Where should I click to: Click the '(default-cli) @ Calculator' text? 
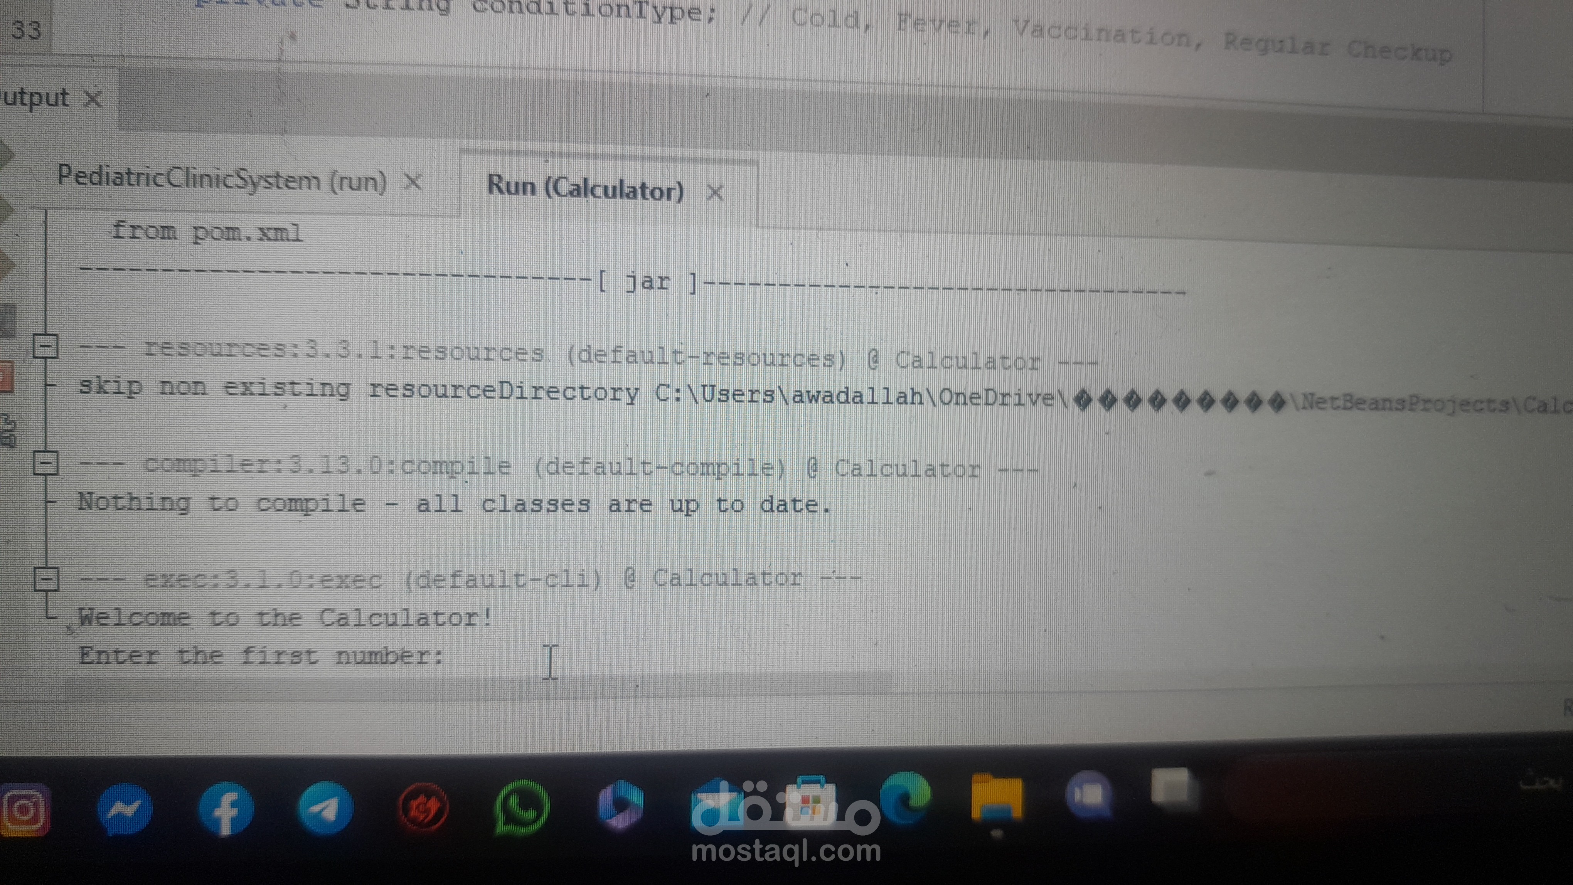click(603, 578)
